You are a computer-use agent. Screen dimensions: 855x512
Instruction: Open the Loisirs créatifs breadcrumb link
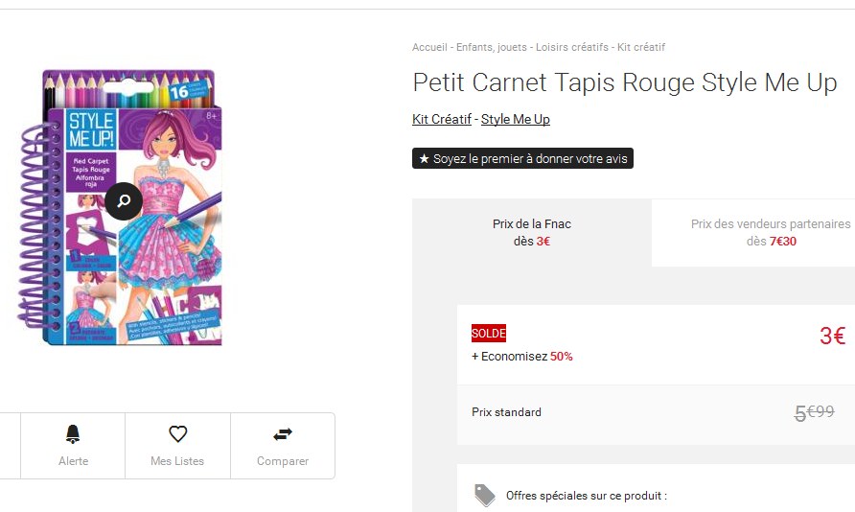[572, 47]
